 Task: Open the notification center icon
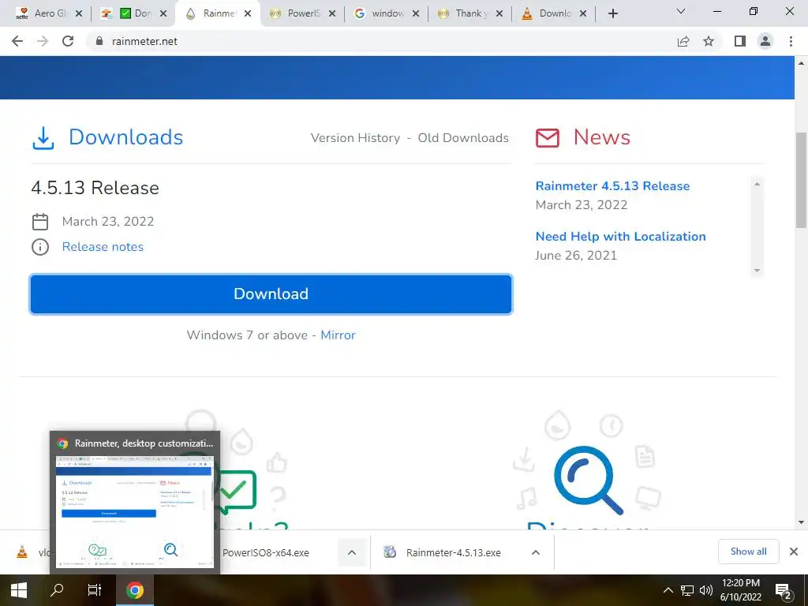784,591
